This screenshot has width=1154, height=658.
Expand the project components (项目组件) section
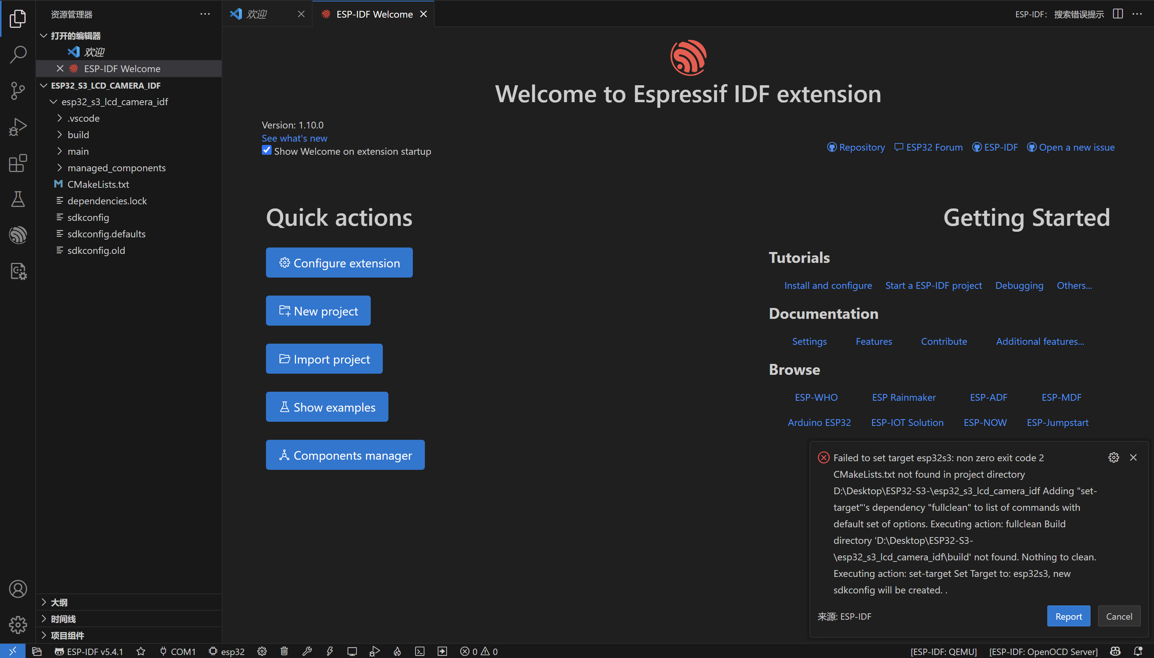pos(129,635)
